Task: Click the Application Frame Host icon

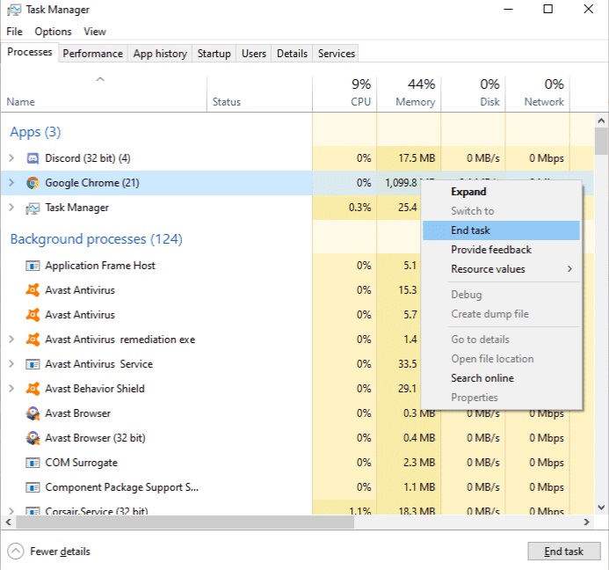Action: [x=33, y=266]
